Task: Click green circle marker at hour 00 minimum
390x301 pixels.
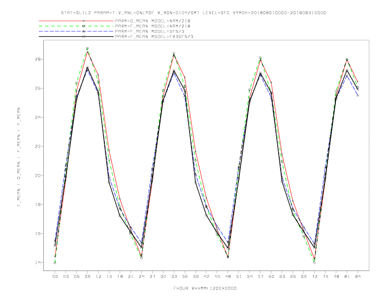Action: [x=55, y=263]
